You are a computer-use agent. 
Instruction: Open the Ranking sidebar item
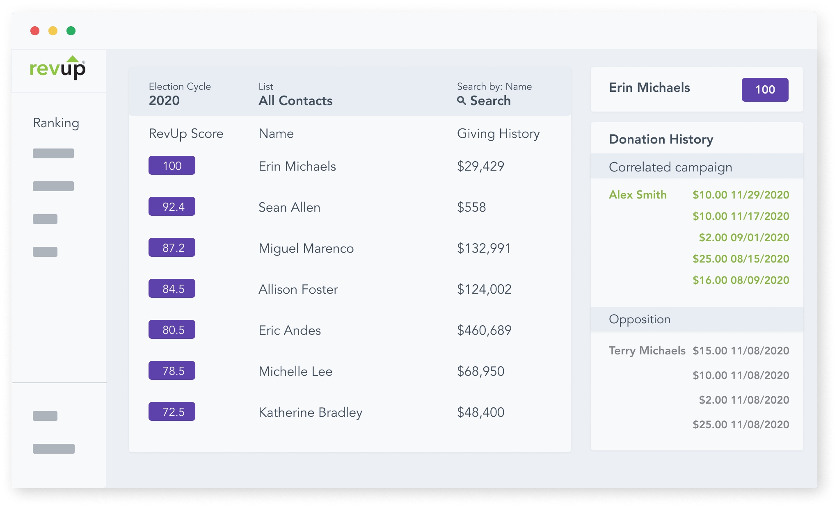(56, 123)
